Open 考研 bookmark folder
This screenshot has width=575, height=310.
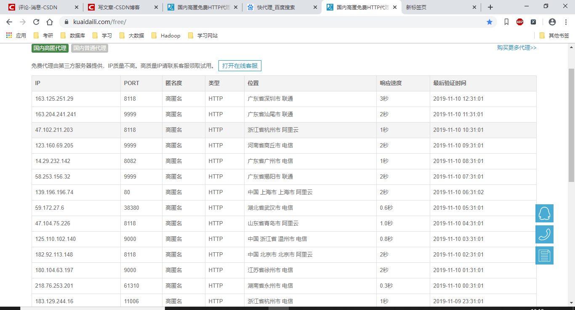pos(43,35)
